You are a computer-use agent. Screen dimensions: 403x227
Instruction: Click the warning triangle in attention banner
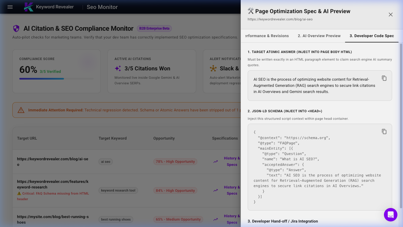21,110
